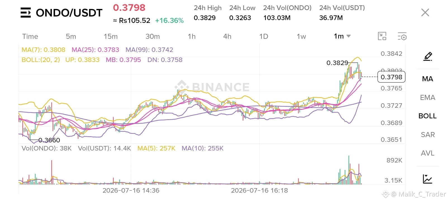Image resolution: width=448 pixels, height=201 pixels.
Task: Click the 0.3842 price axis label
Action: click(391, 54)
